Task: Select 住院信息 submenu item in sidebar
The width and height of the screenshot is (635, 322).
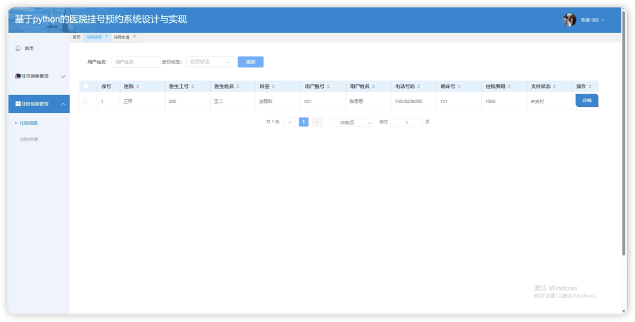Action: 29,123
